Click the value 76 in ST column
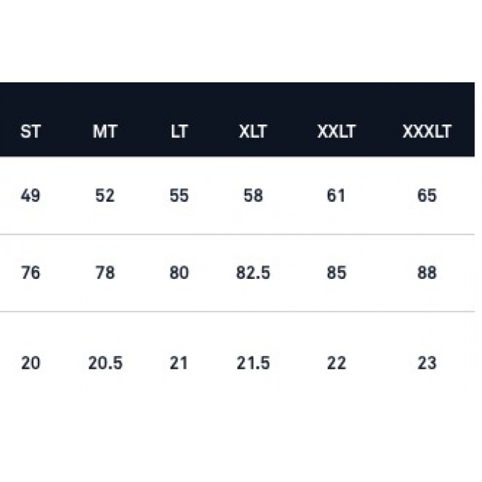Screen dimensions: 482x482 (x=30, y=274)
